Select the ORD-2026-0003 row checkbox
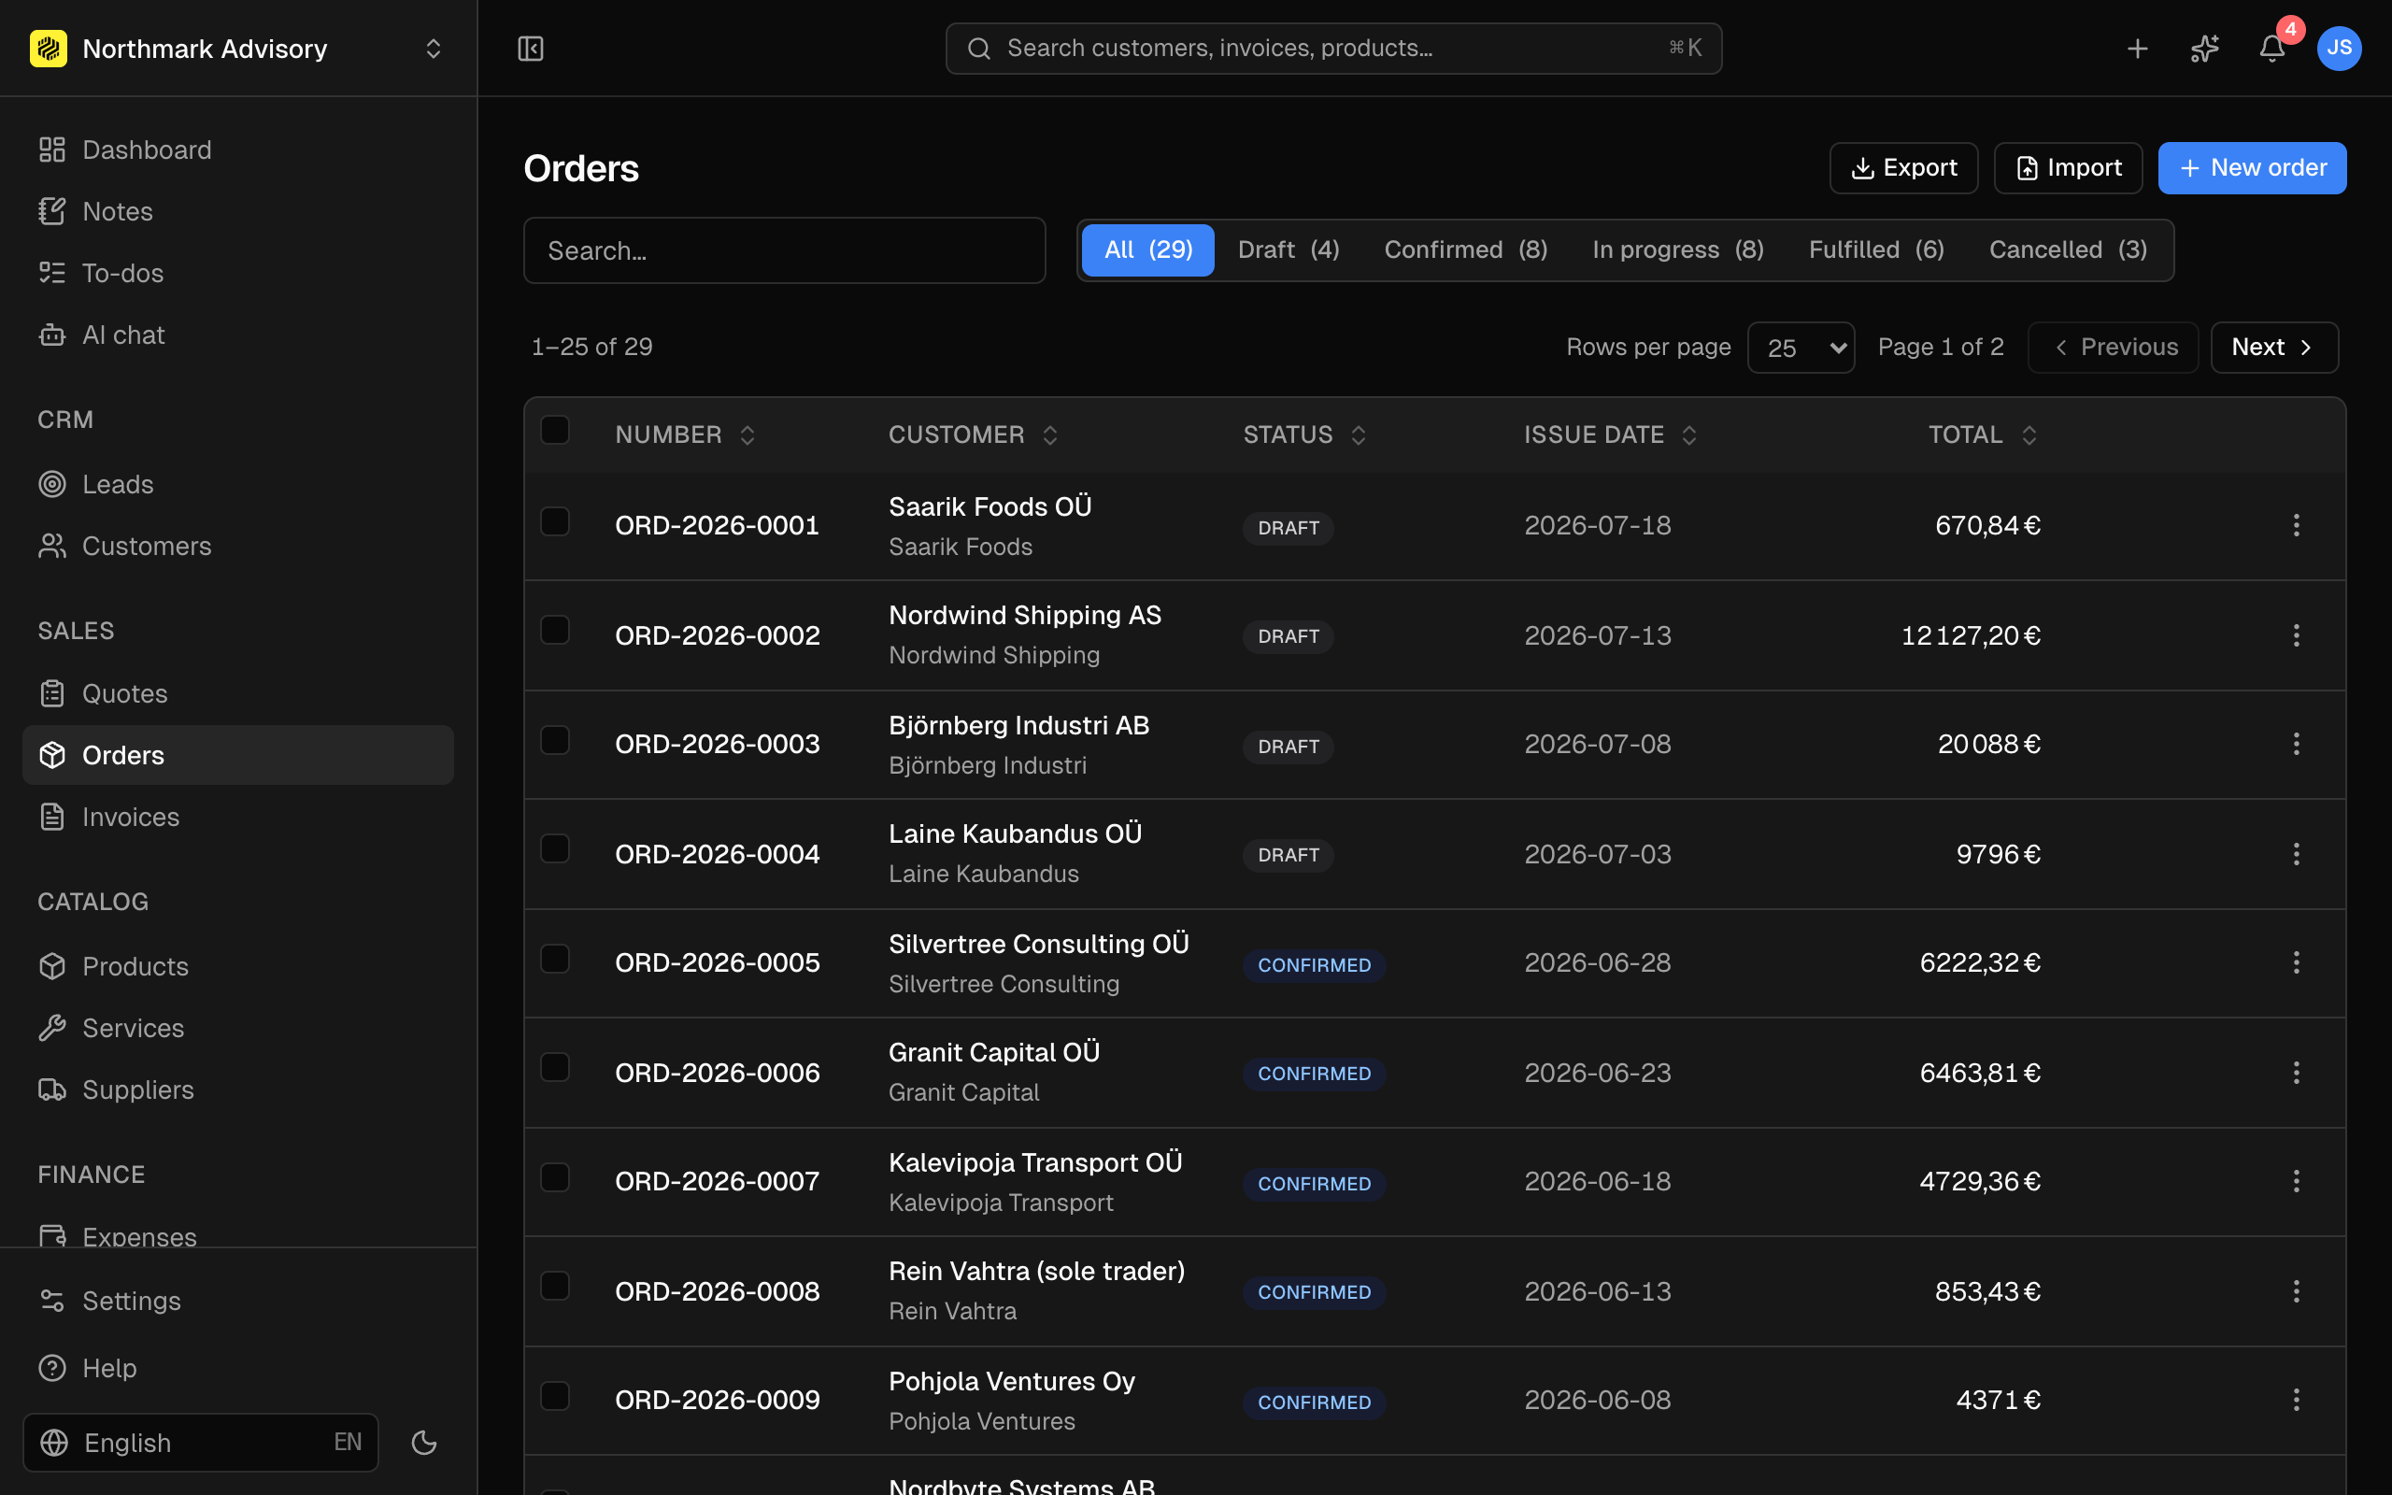Image resolution: width=2392 pixels, height=1495 pixels. point(556,740)
